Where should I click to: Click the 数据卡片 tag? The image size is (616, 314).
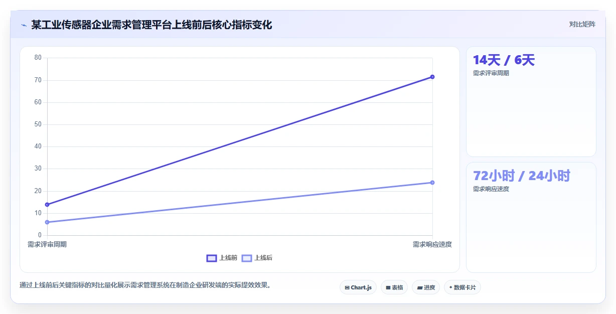coord(463,287)
